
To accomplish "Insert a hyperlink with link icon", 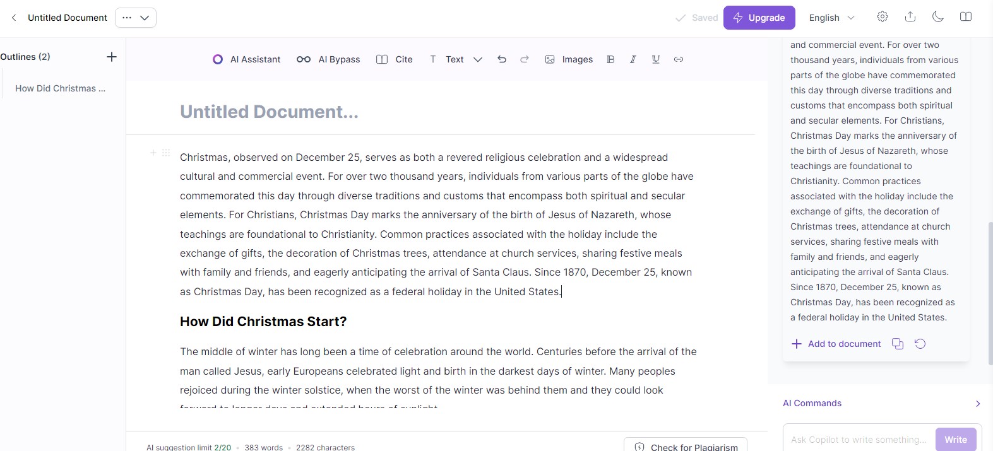I will pos(679,59).
